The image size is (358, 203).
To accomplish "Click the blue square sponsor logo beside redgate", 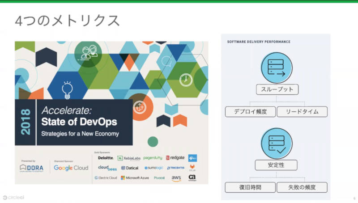I will click(x=192, y=158).
